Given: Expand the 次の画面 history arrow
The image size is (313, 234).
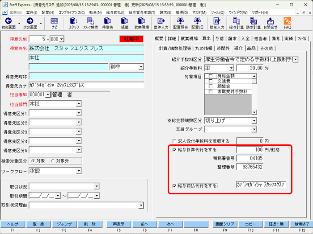Looking at the screenshot, I should pyautogui.click(x=41, y=23).
